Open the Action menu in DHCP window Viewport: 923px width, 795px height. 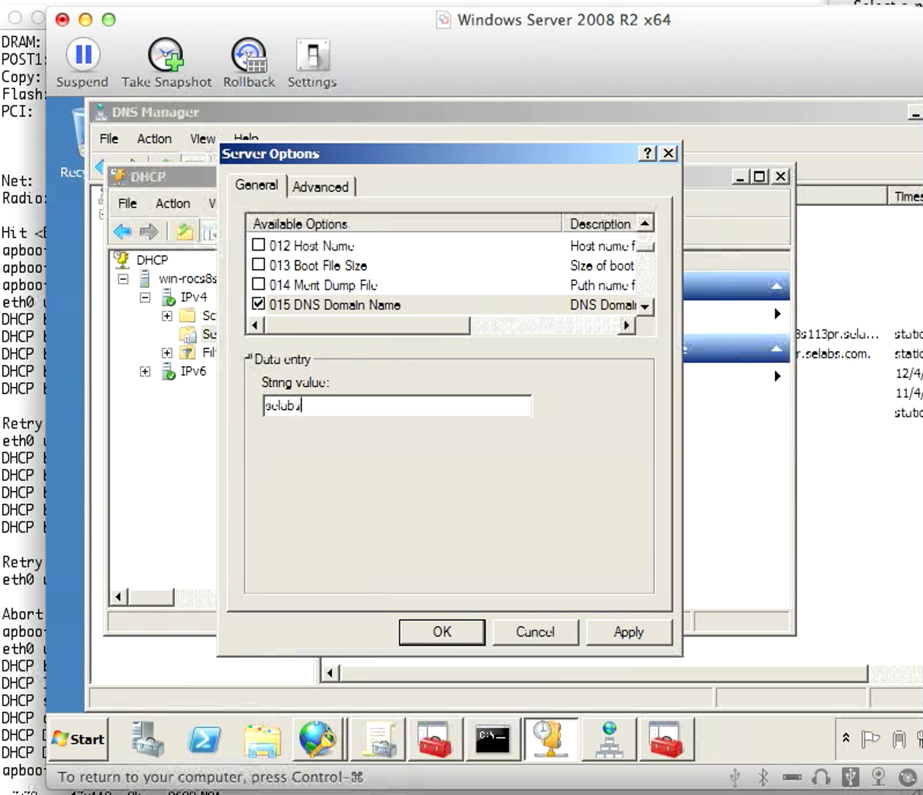point(173,203)
